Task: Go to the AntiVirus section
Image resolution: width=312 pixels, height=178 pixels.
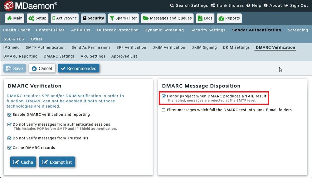Action: [80, 30]
